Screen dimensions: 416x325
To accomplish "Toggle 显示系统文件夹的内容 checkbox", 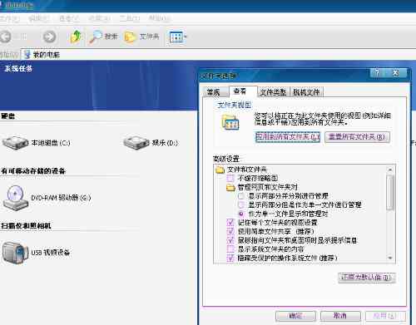I will point(230,249).
